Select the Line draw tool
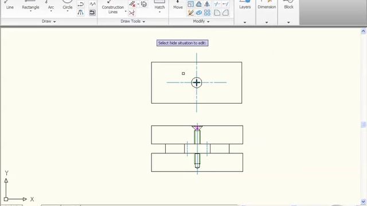This screenshot has width=367, height=206. tap(10, 5)
